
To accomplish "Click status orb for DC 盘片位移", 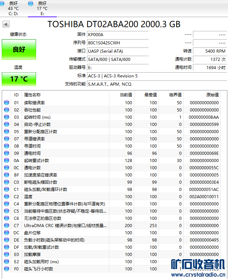I will point(7,233).
